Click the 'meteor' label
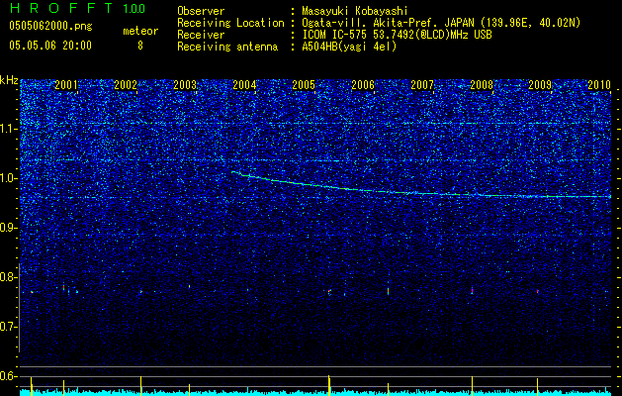 click(x=140, y=31)
